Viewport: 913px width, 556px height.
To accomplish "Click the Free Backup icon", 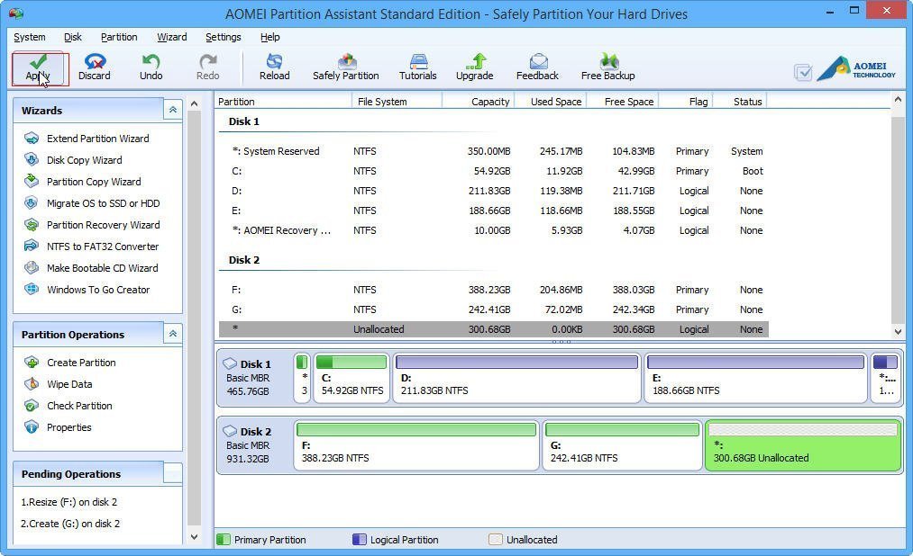I will (x=608, y=60).
